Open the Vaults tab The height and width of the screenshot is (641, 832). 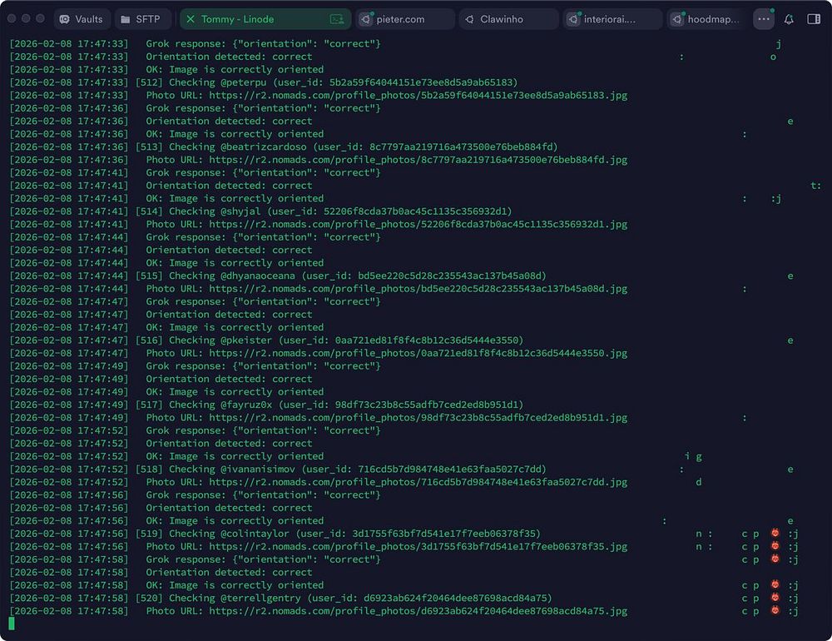pos(82,19)
